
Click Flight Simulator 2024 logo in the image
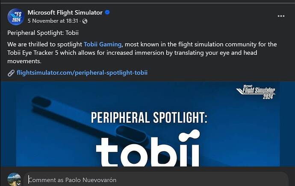coord(256,92)
